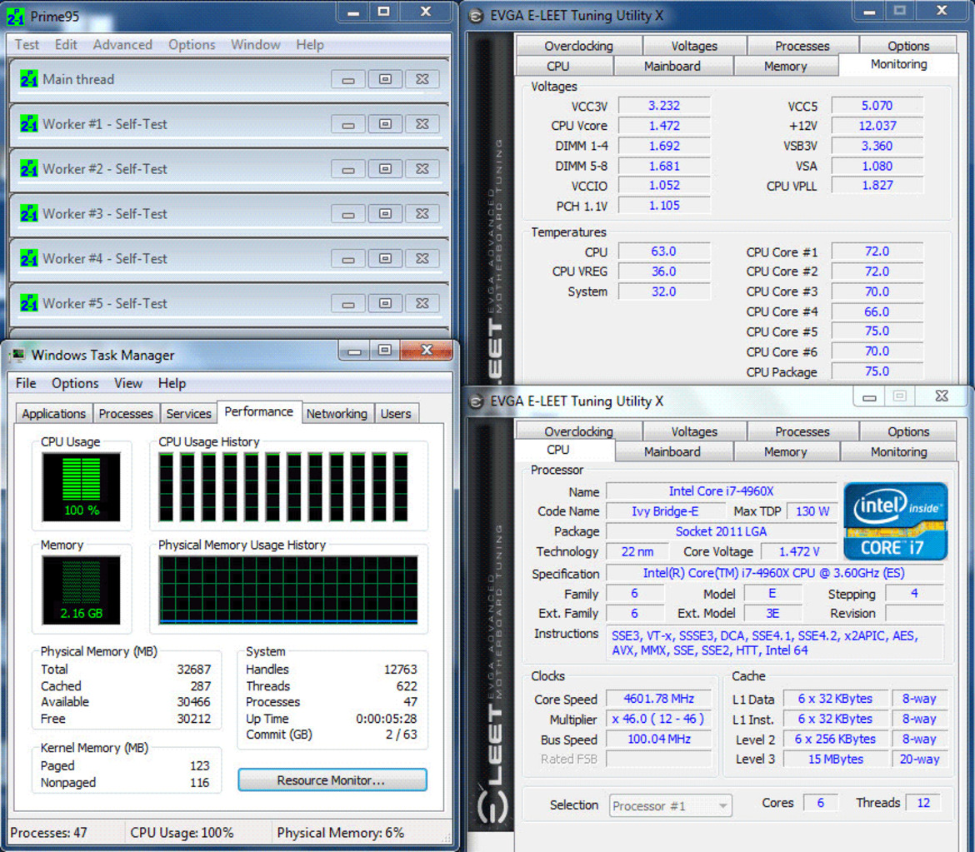Open Memory tab in lower E-LEET window
The width and height of the screenshot is (975, 852).
(785, 451)
